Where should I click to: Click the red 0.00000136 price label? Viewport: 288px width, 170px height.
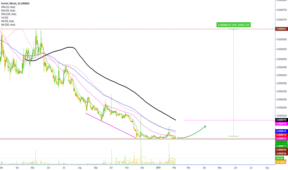coord(281,135)
